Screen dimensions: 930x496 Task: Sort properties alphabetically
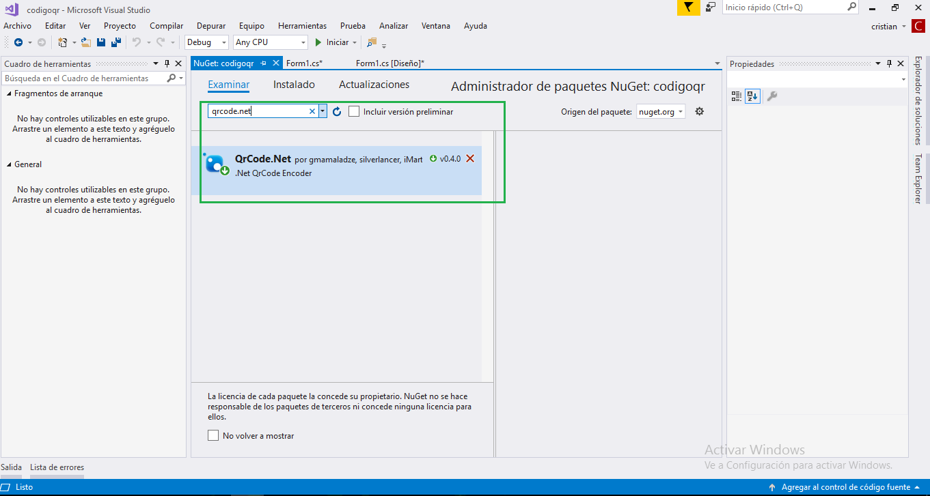[752, 96]
